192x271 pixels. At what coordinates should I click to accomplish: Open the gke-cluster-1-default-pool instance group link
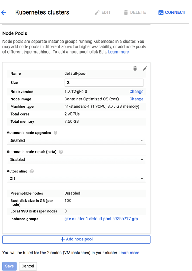101,219
